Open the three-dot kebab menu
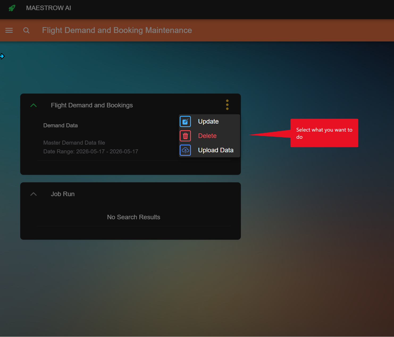This screenshot has width=394, height=337. click(x=227, y=105)
